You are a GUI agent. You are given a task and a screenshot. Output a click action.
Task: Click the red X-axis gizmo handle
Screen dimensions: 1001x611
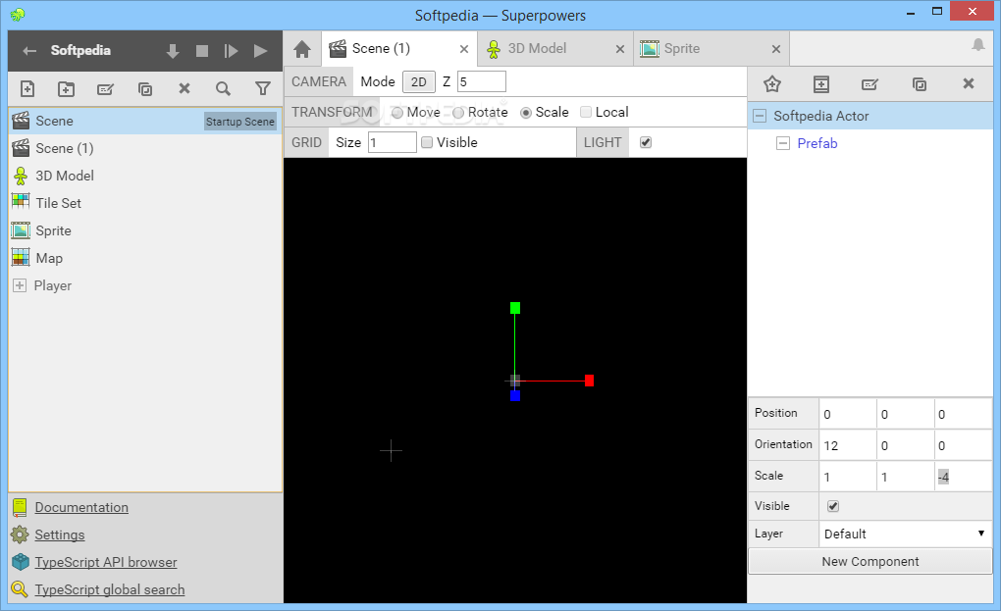click(x=589, y=381)
